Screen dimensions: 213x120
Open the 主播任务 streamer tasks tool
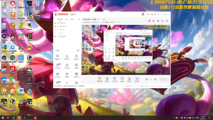click(76, 57)
